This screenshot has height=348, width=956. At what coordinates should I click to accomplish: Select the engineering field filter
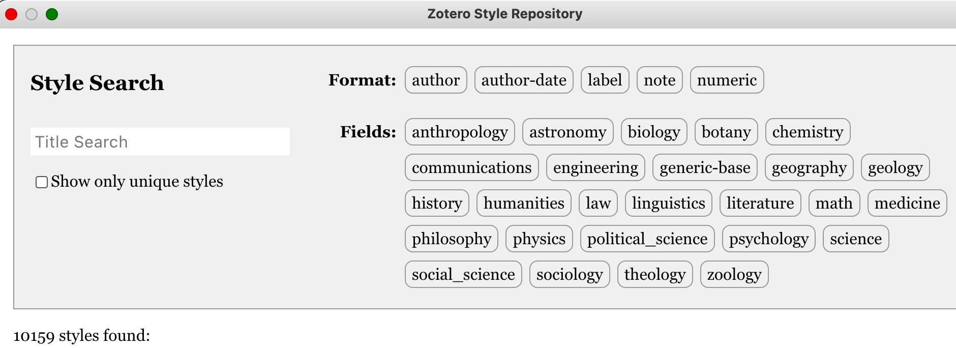pos(595,167)
